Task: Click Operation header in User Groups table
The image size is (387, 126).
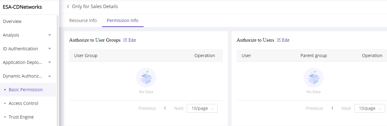Action: click(205, 56)
